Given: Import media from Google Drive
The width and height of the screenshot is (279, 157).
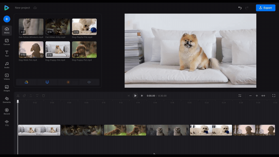Looking at the screenshot, I should (26, 82).
